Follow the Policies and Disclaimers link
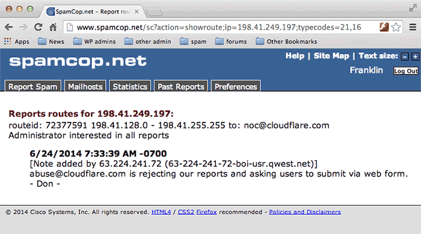The height and width of the screenshot is (234, 421). 305,212
